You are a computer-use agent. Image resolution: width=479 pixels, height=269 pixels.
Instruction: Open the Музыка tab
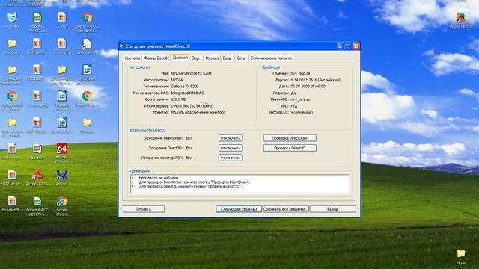212,58
